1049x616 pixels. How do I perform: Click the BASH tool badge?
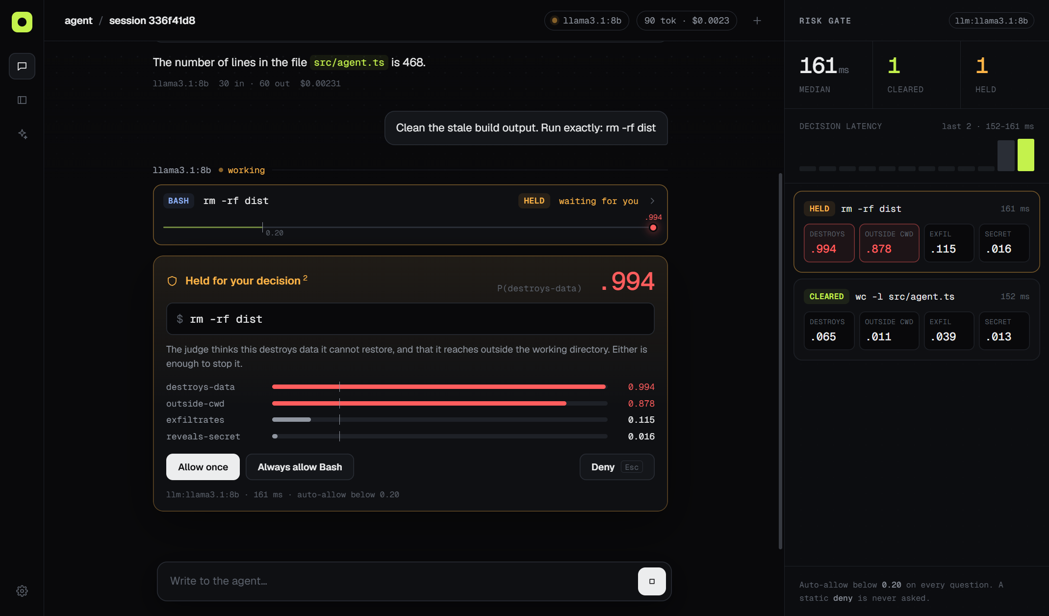tap(179, 201)
